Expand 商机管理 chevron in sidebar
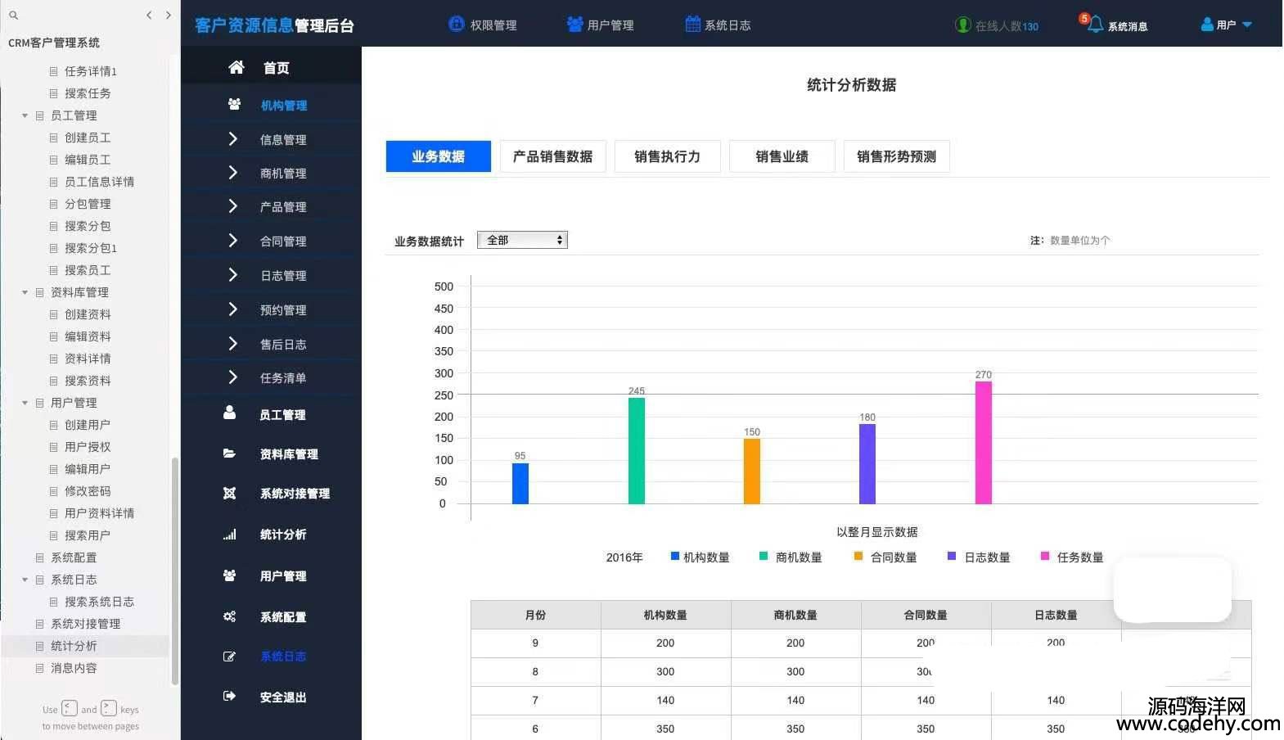This screenshot has width=1284, height=740. [232, 172]
